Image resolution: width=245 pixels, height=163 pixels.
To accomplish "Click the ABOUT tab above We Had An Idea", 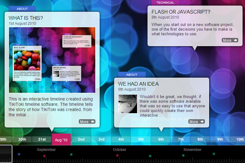I will click(x=132, y=75).
